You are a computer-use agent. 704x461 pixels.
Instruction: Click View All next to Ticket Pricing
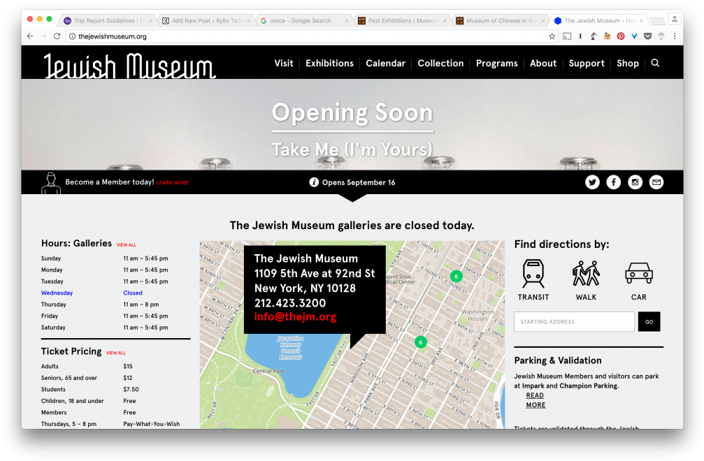116,353
